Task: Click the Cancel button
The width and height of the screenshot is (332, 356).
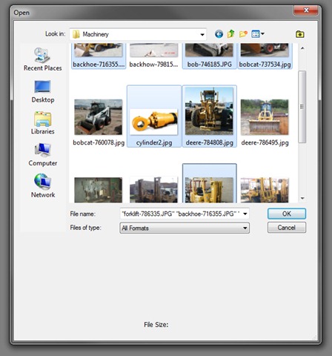Action: pyautogui.click(x=287, y=228)
